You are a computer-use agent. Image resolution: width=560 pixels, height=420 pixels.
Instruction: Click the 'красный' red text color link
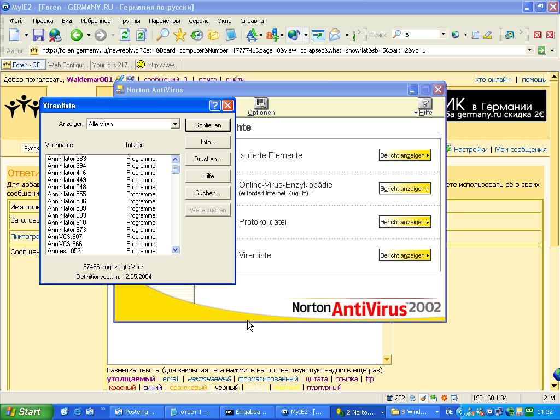pos(122,388)
